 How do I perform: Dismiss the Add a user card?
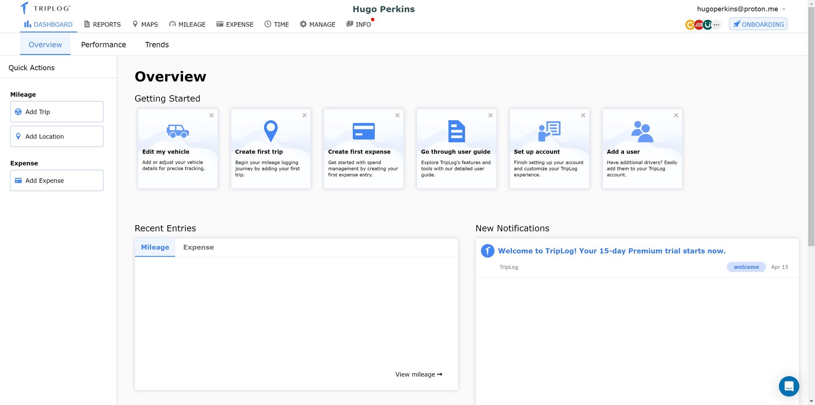coord(676,115)
